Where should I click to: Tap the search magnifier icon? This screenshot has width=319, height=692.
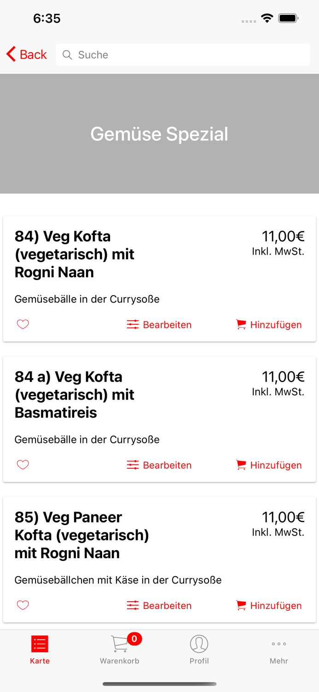(67, 54)
